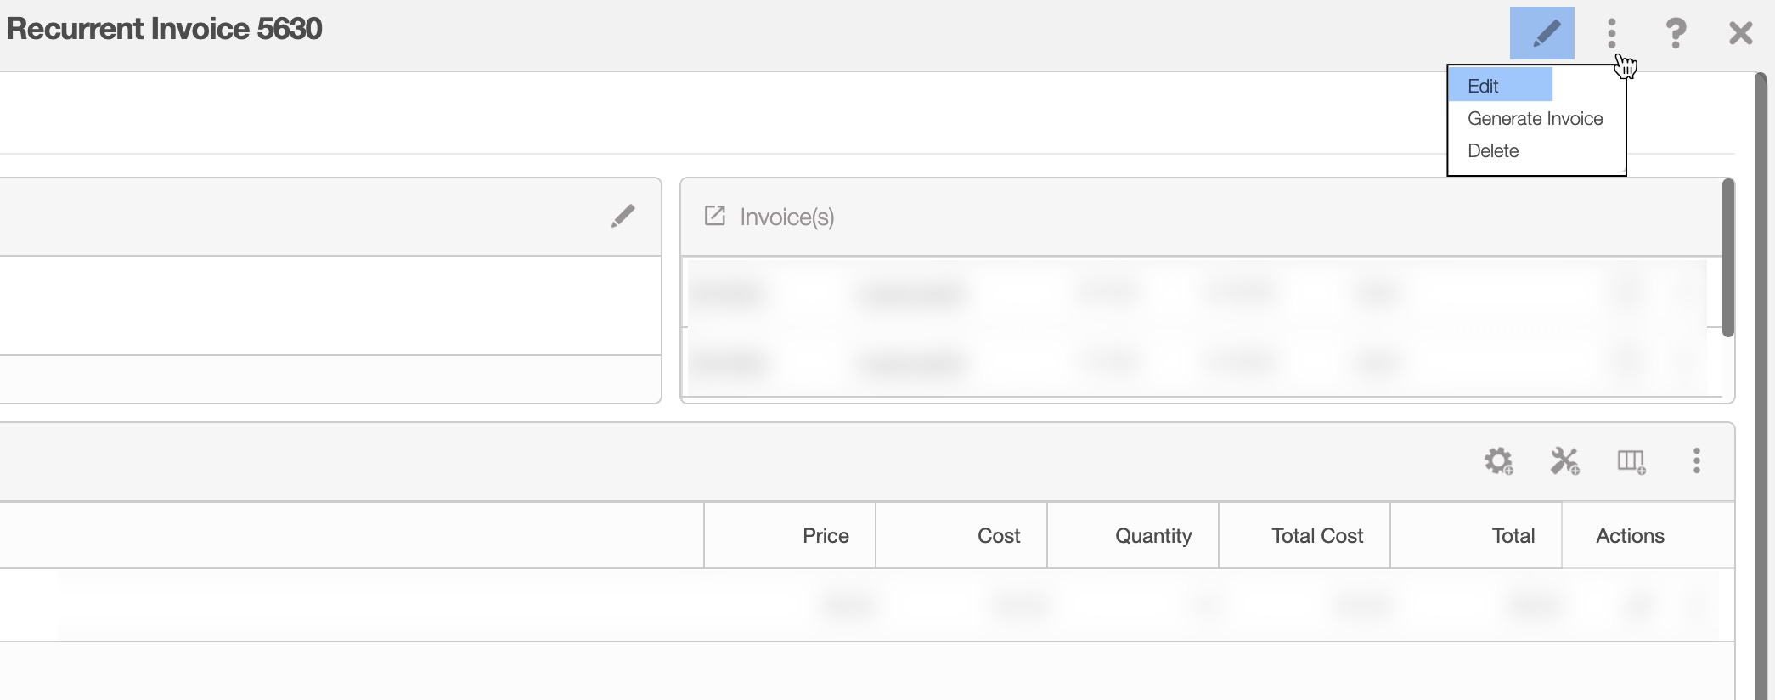The width and height of the screenshot is (1775, 700).
Task: Click the Quantity column header
Action: [1152, 536]
